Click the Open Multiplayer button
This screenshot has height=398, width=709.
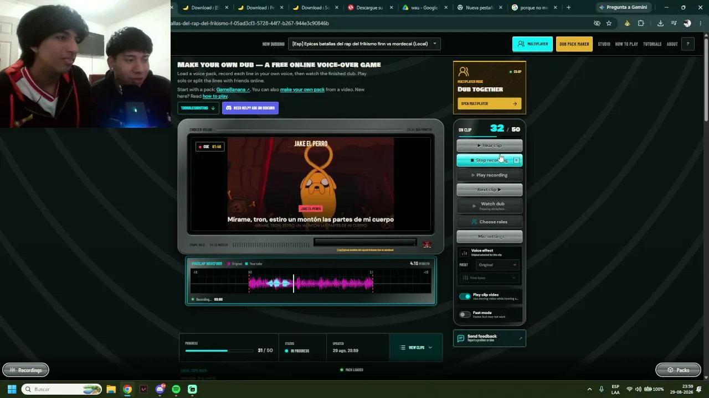pos(489,103)
